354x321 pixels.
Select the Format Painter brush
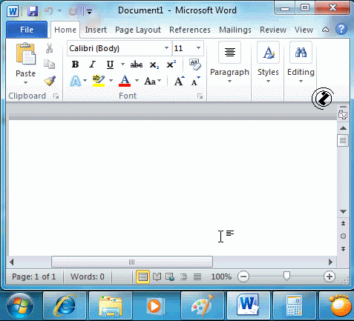[x=50, y=81]
